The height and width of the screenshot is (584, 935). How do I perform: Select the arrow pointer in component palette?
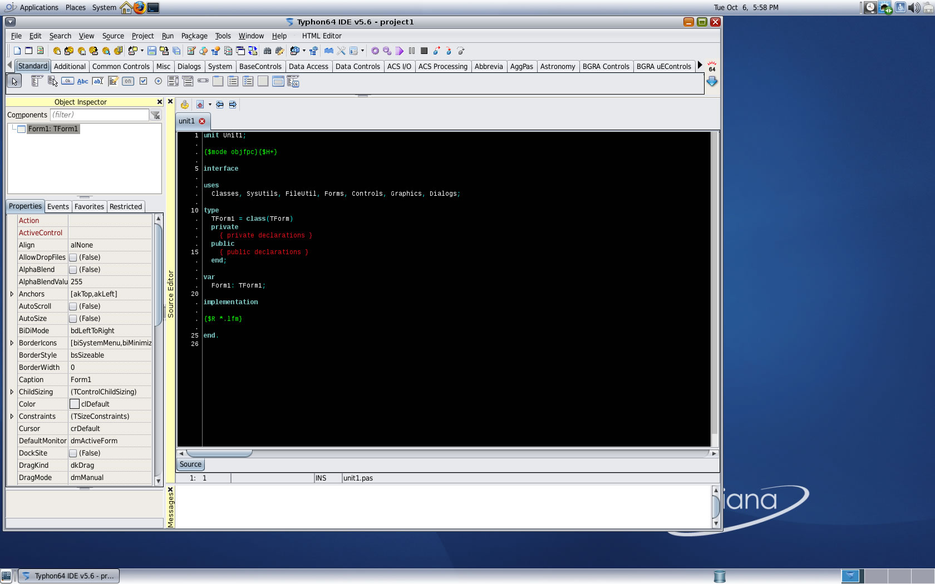pos(14,81)
